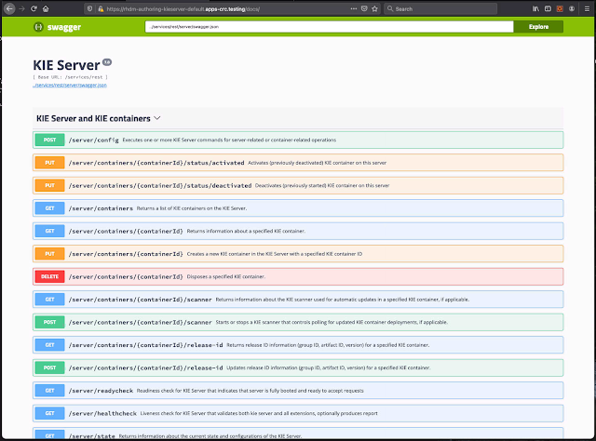
Task: Click the shield tracking protection icon
Action: (89, 8)
